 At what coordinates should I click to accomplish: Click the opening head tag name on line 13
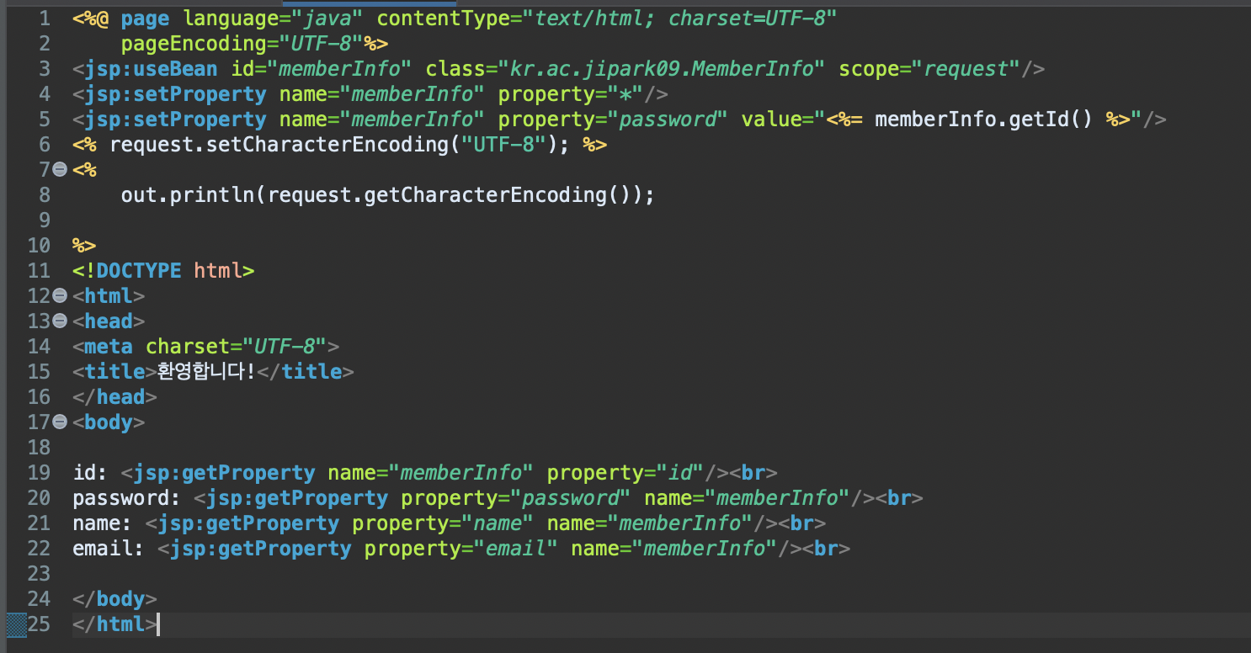pyautogui.click(x=109, y=321)
